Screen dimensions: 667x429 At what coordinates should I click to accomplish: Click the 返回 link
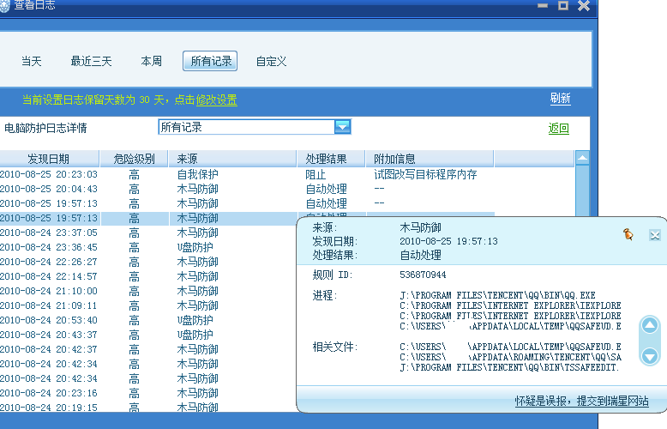click(x=558, y=128)
